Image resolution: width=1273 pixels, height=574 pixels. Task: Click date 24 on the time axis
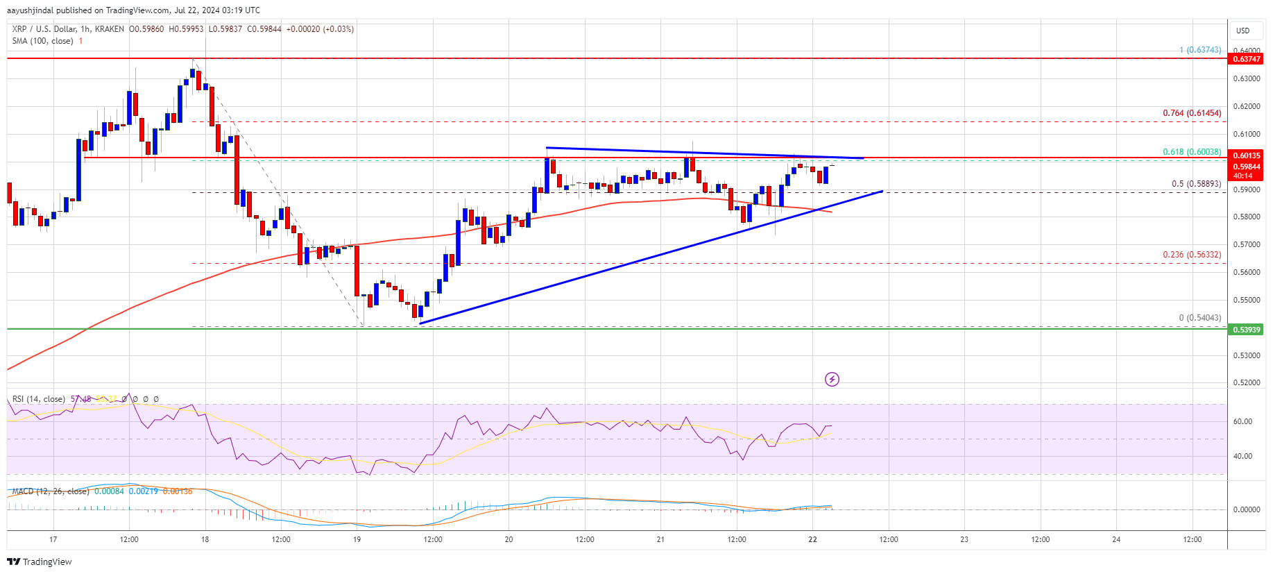1116,539
